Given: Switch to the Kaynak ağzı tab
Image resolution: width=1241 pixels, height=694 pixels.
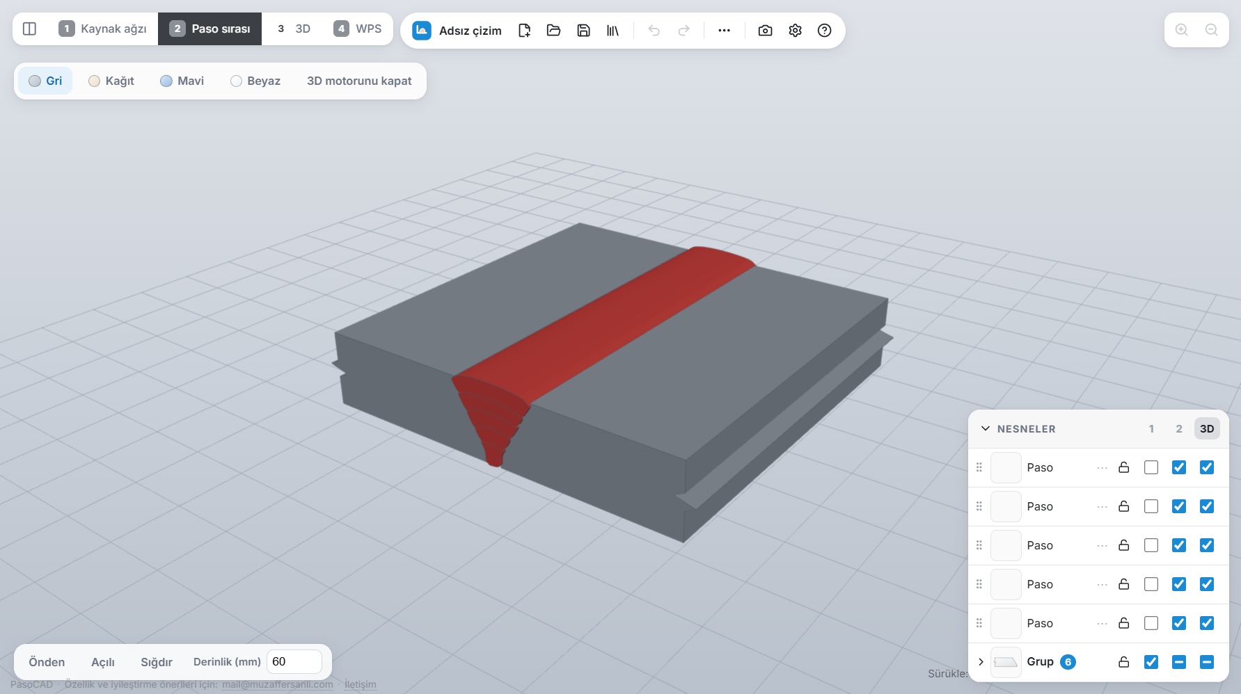Looking at the screenshot, I should 103,29.
